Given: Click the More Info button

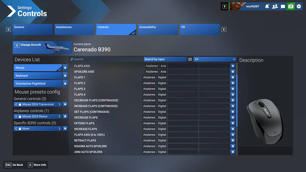Looking at the screenshot, I should [x=37, y=165].
